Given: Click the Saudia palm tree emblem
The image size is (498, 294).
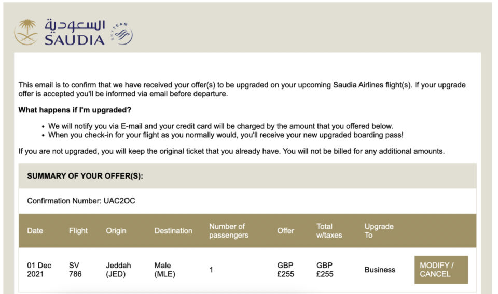Looking at the screenshot, I should point(26,32).
